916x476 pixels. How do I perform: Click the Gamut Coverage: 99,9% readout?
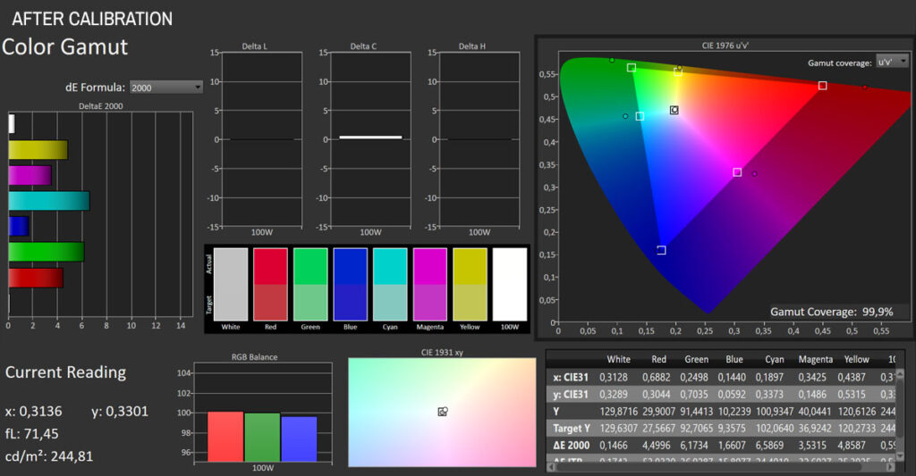pos(831,312)
